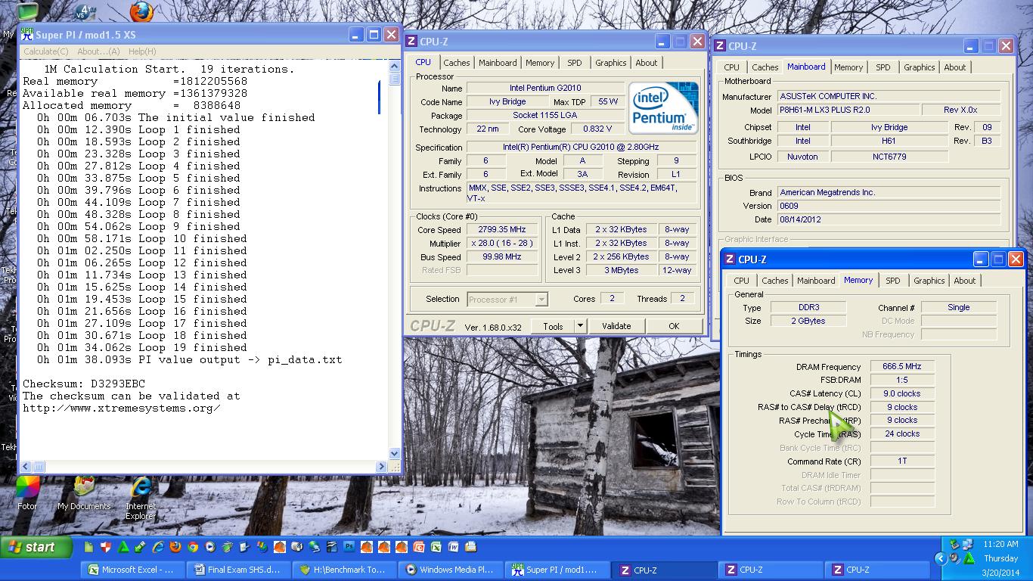Click the Loop 19 finished line
This screenshot has height=581, width=1033.
pos(142,347)
